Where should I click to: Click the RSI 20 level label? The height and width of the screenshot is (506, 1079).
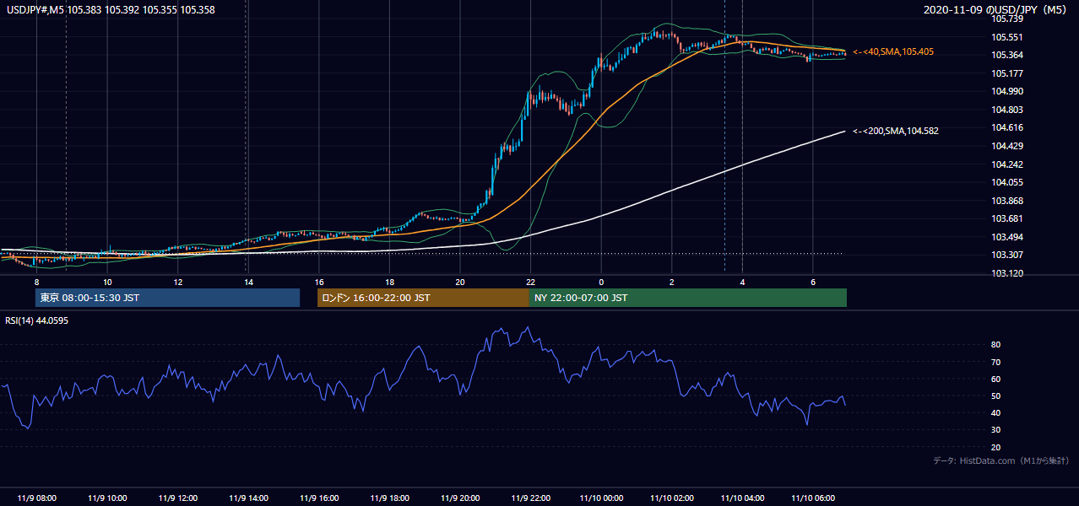pos(996,447)
